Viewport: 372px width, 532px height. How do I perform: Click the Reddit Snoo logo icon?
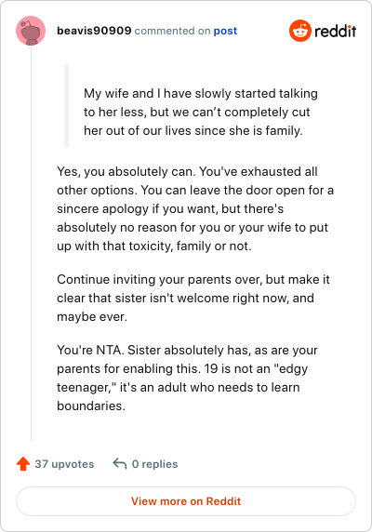tap(300, 31)
